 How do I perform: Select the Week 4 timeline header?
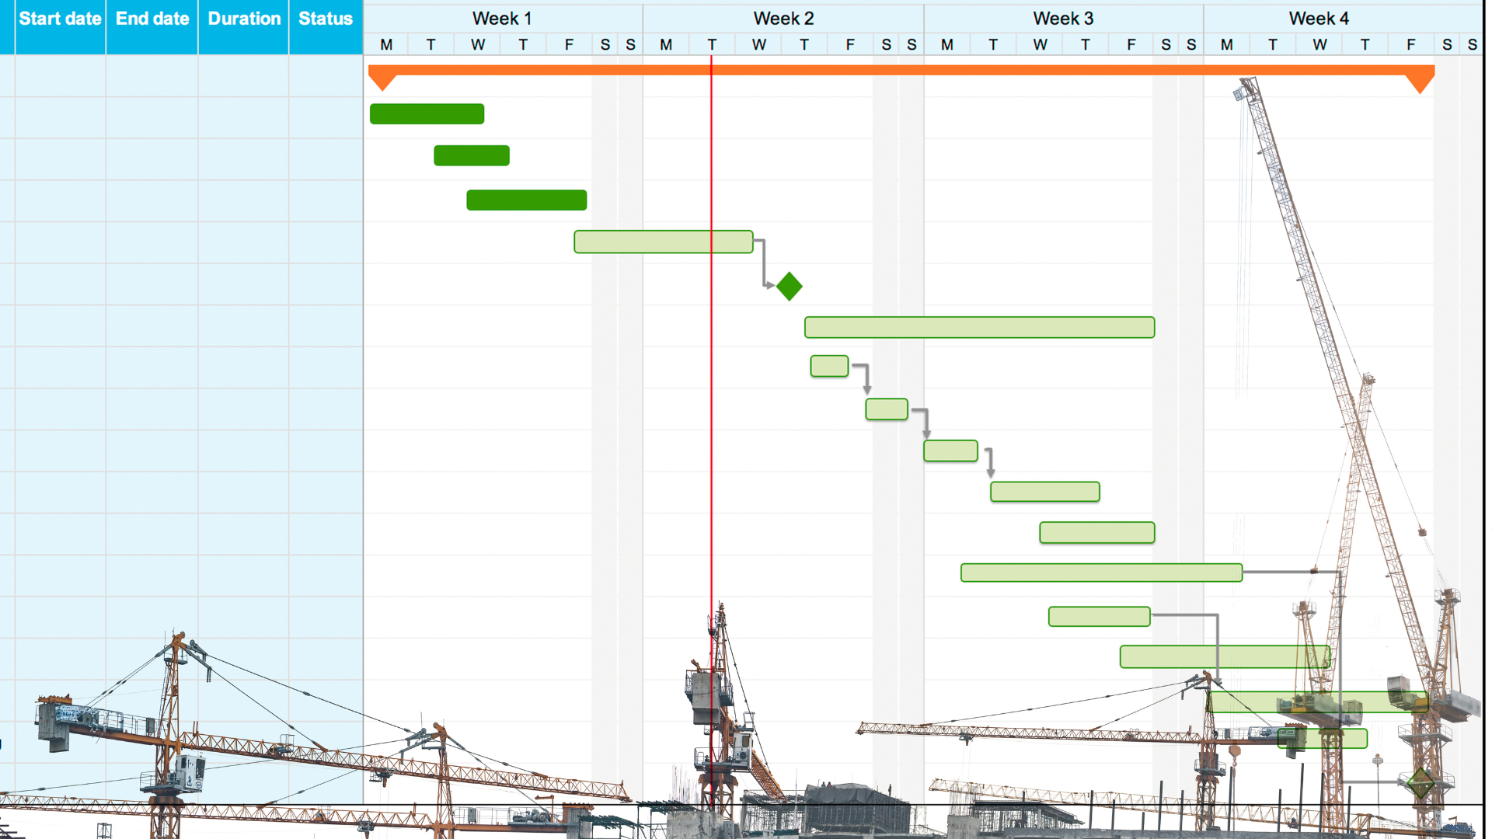[x=1319, y=19]
